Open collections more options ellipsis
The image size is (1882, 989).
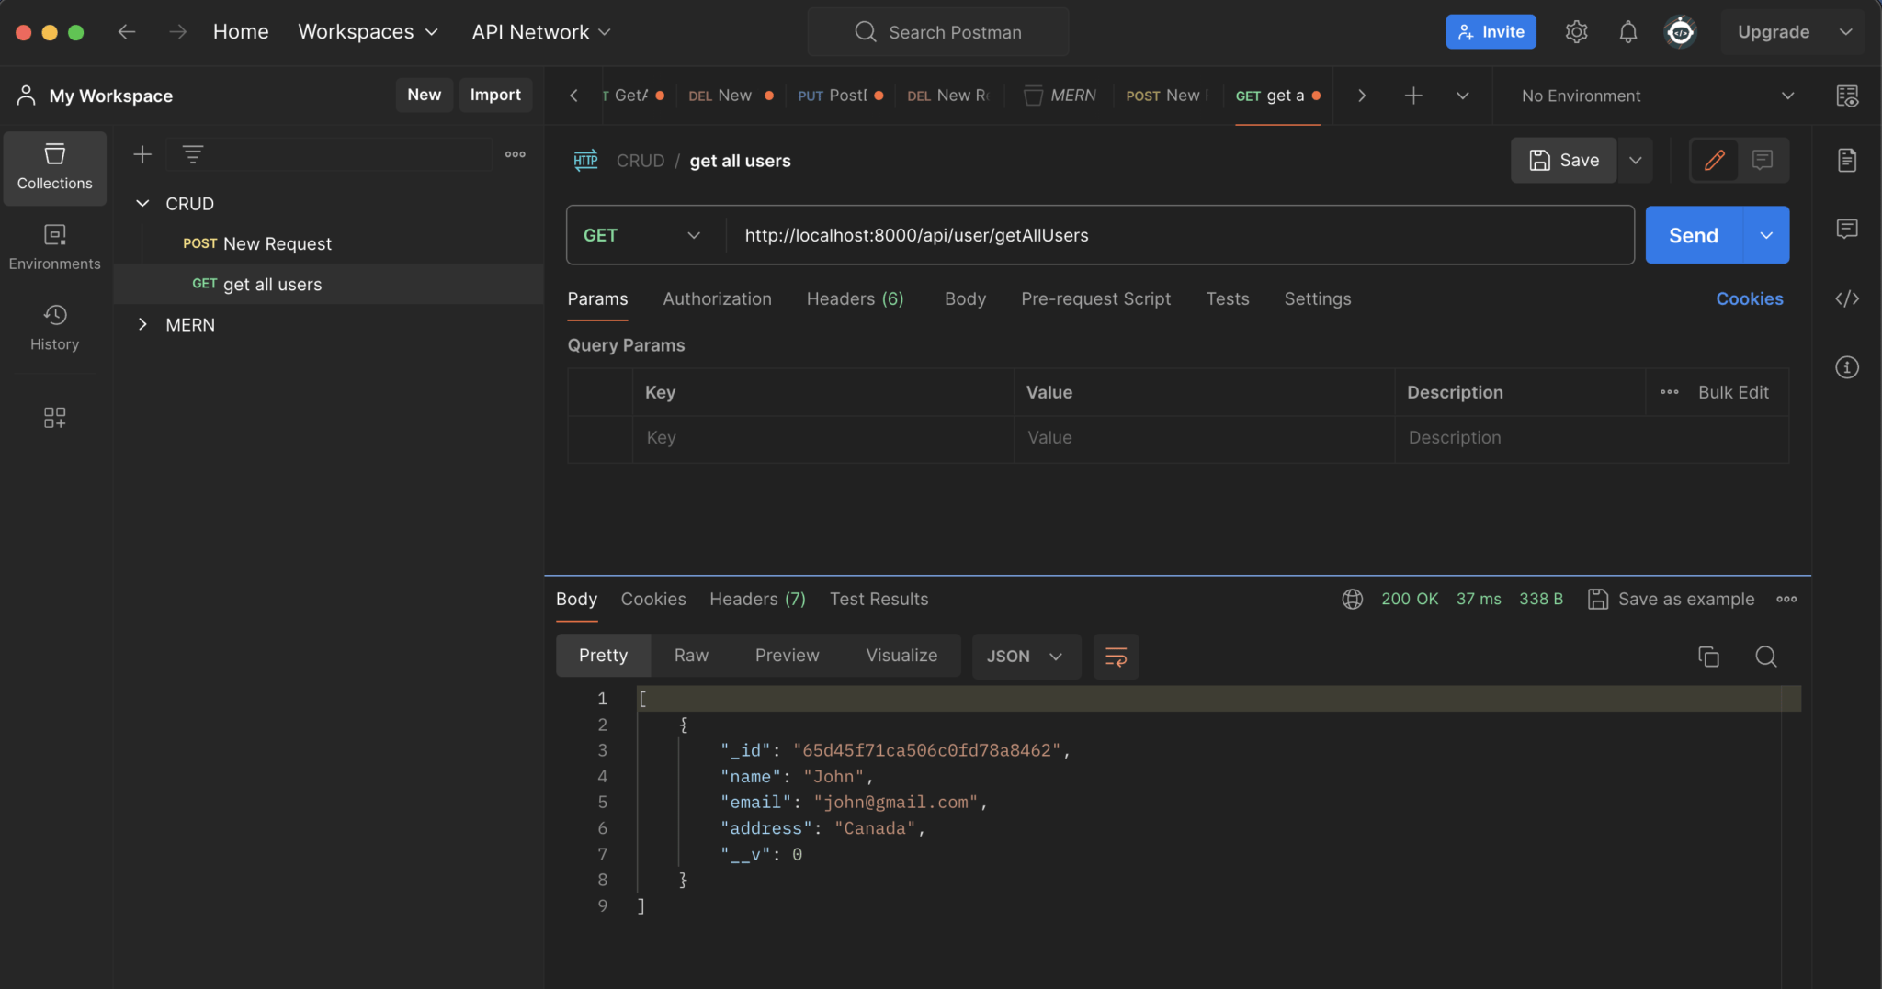(516, 154)
